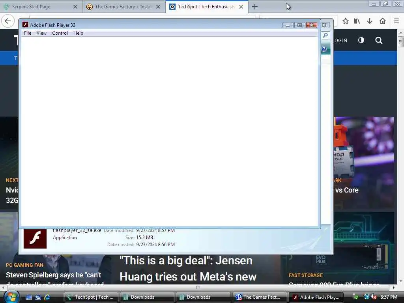Click the FAST STORAGE category label
The width and height of the screenshot is (404, 303).
tap(306, 275)
